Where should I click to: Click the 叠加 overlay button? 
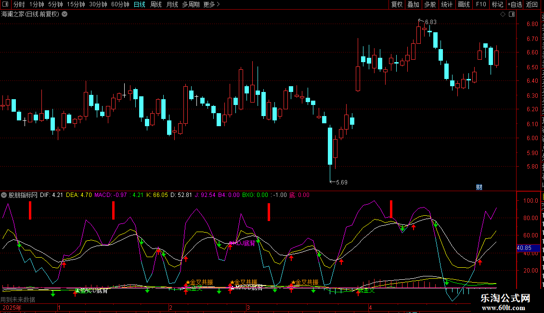pyautogui.click(x=413, y=4)
